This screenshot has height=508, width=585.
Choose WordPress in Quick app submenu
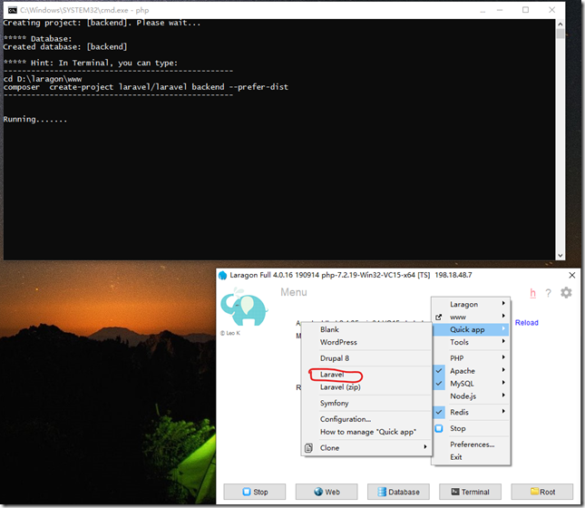pos(366,342)
